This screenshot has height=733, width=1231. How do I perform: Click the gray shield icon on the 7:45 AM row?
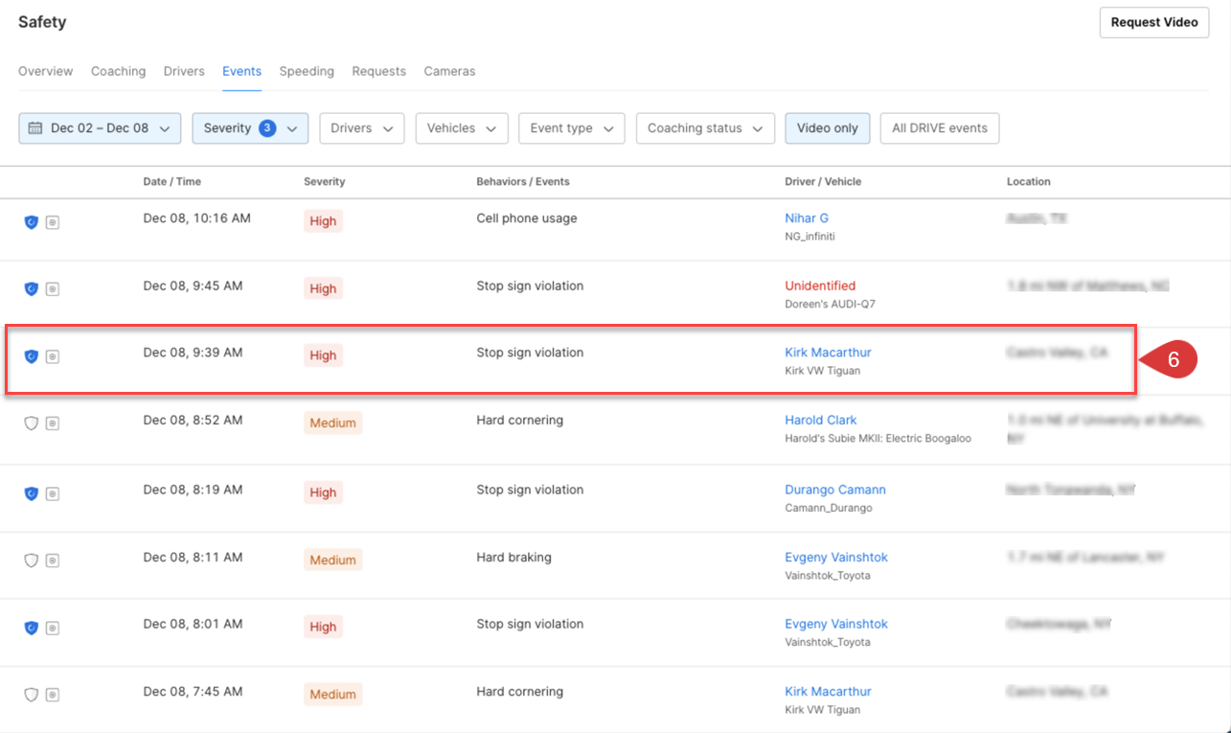31,695
